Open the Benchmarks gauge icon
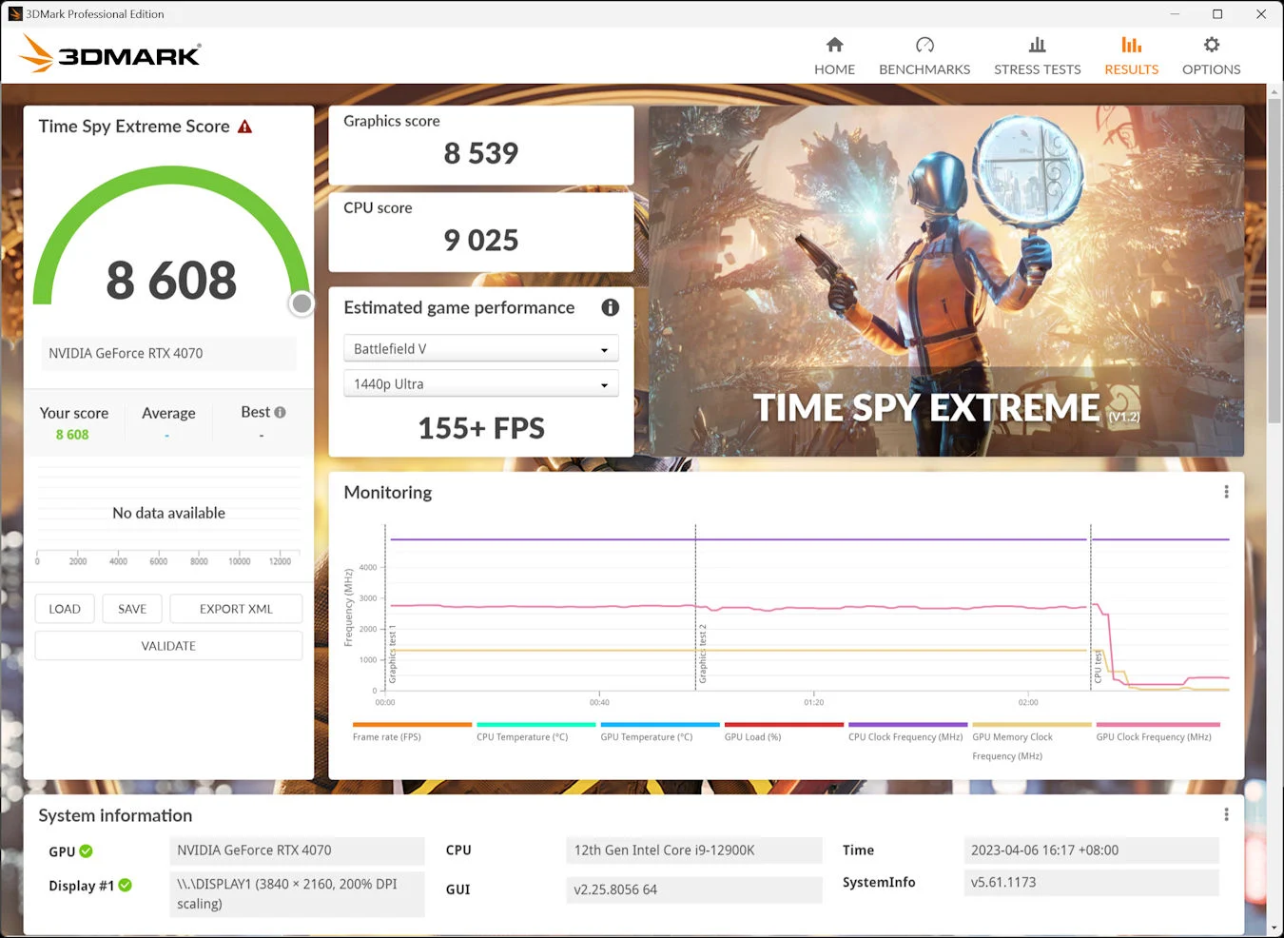 point(924,45)
